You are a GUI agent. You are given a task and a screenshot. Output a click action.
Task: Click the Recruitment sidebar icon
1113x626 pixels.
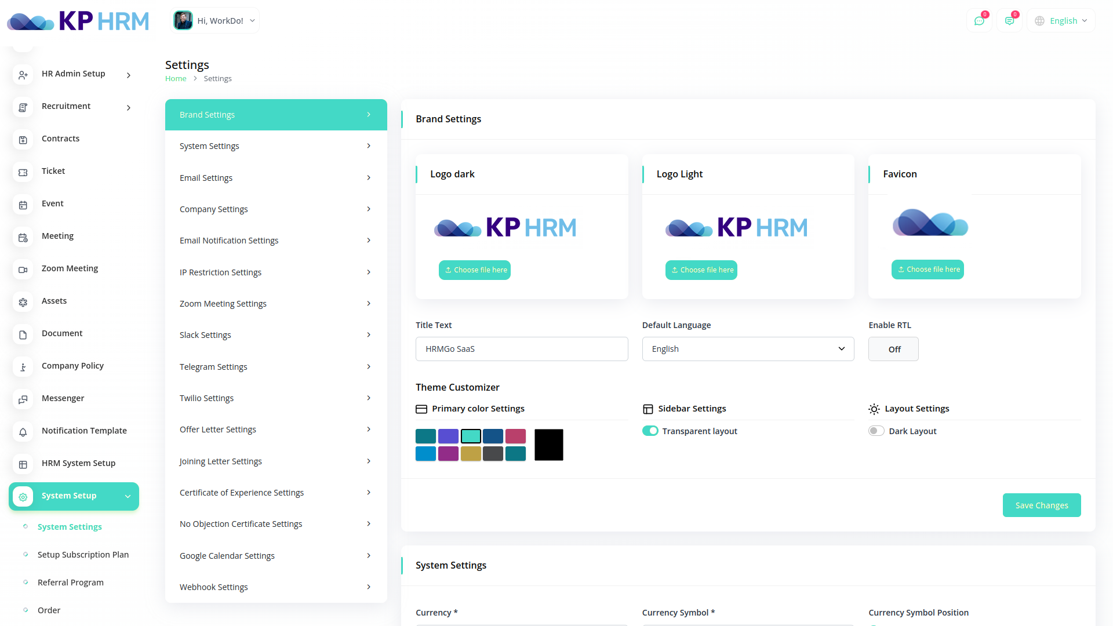(23, 107)
